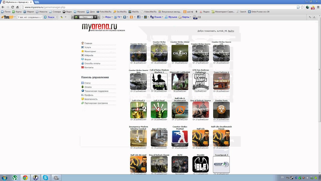Go to Техническая поддержка
The width and height of the screenshot is (321, 181).
pyautogui.click(x=96, y=91)
